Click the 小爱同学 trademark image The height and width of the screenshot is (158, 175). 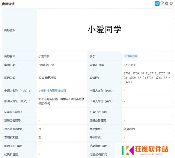click(105, 29)
